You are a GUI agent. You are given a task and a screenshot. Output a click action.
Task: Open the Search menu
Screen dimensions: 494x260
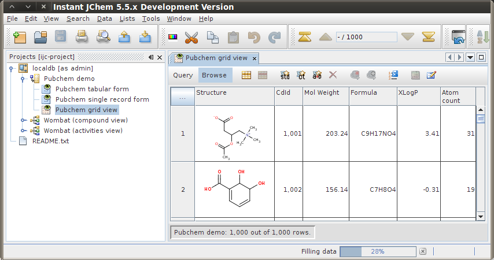point(78,18)
